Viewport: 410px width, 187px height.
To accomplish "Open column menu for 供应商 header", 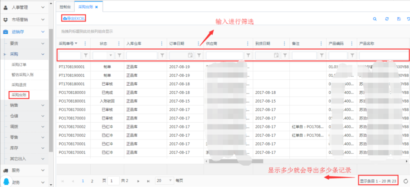I will pos(247,44).
